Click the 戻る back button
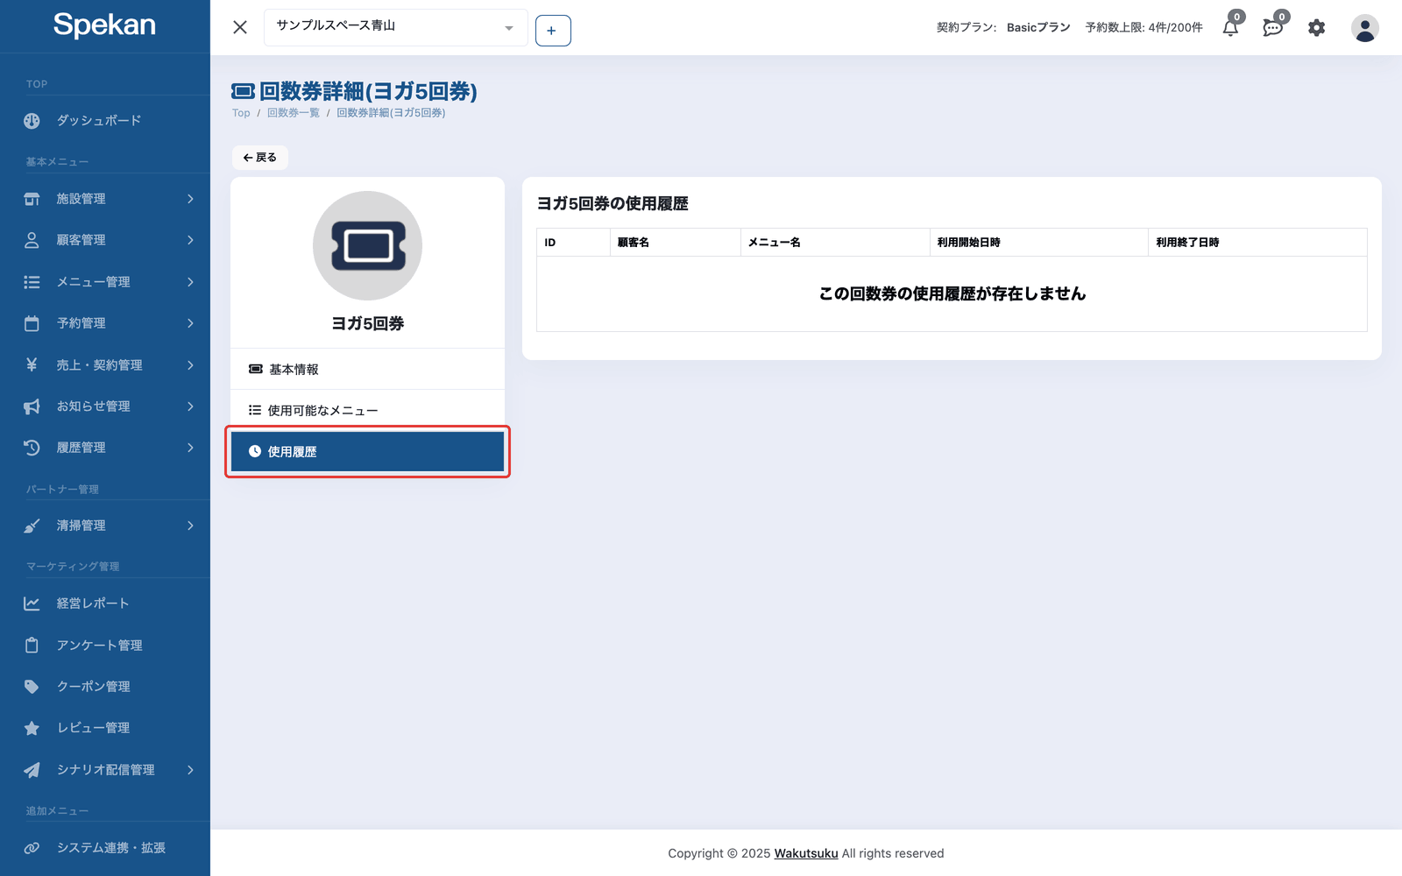1402x876 pixels. click(260, 158)
